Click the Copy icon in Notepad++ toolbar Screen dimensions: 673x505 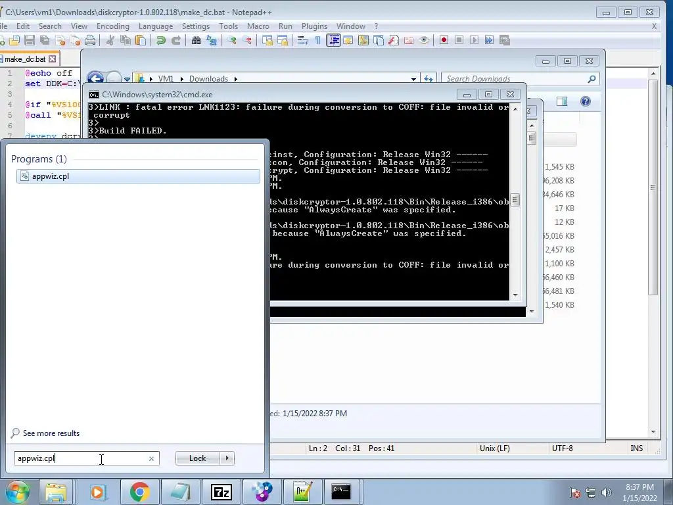pyautogui.click(x=126, y=40)
